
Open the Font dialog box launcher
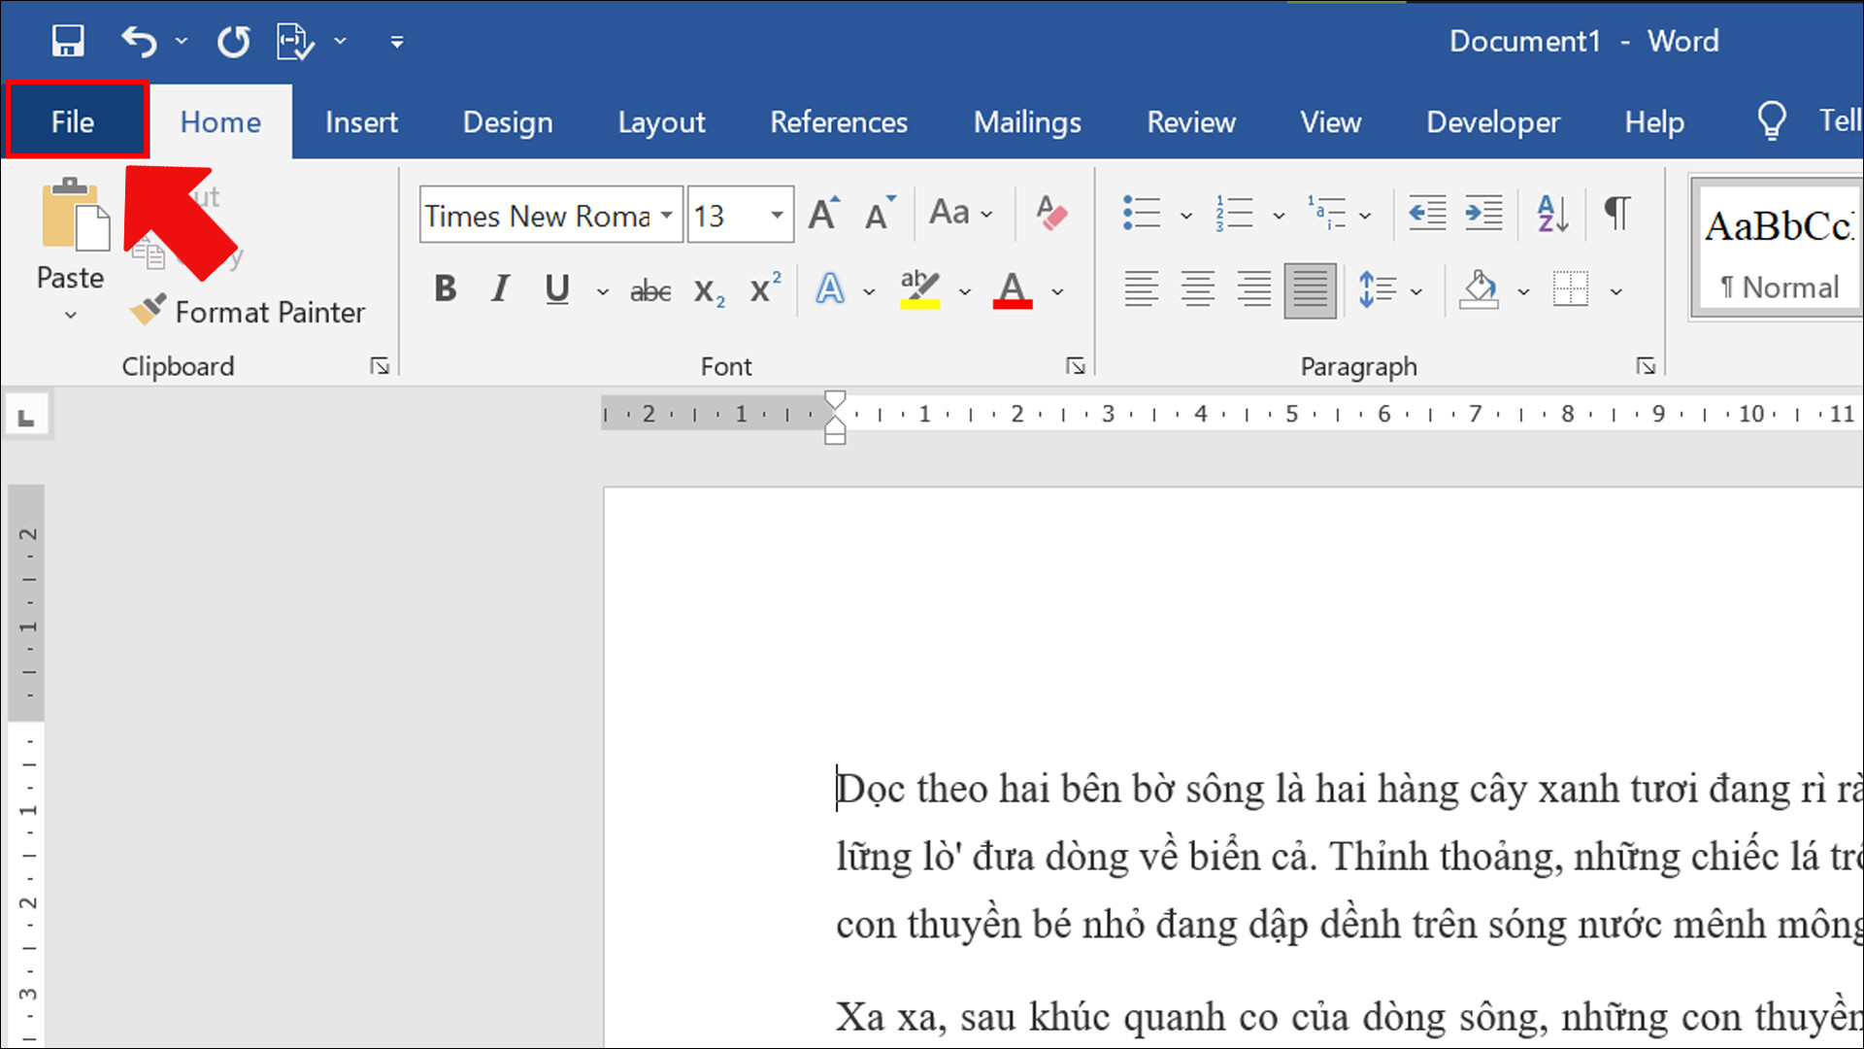(x=1075, y=366)
